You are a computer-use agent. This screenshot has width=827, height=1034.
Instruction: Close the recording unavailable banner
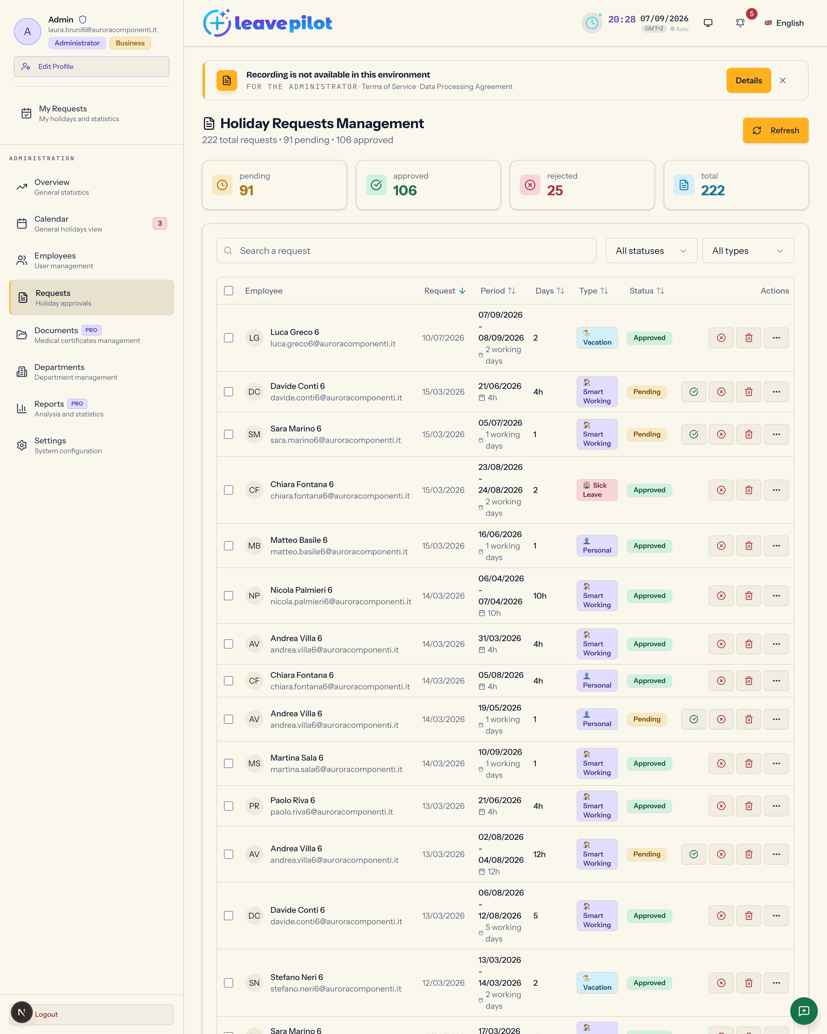(782, 81)
